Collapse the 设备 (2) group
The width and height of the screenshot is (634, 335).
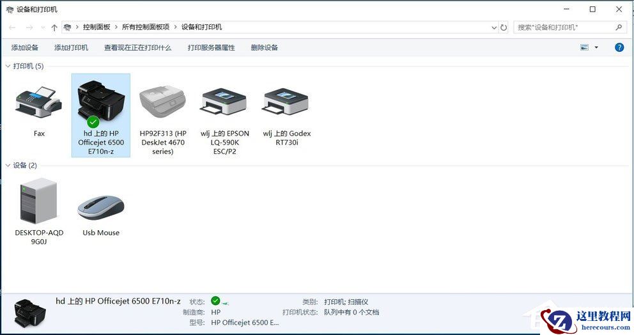point(8,165)
